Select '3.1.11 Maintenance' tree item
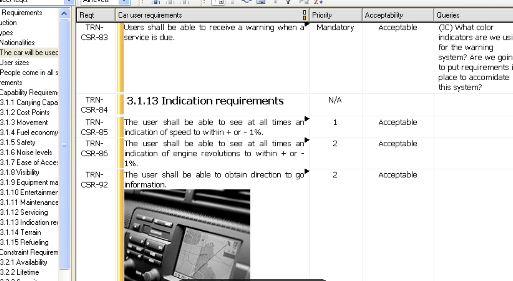This screenshot has width=513, height=281. pos(29,202)
